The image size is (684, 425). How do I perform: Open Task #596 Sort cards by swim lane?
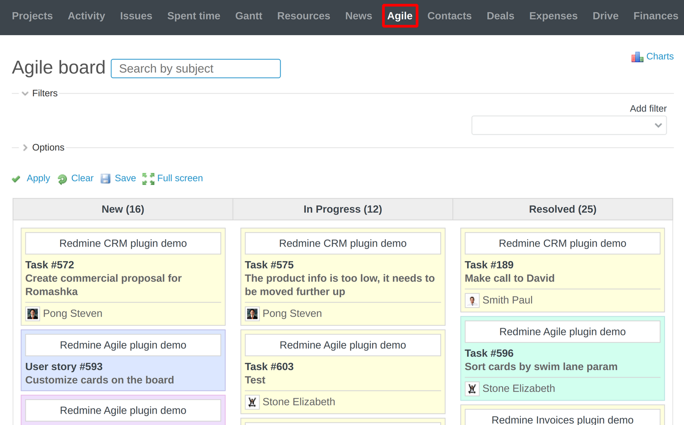pos(540,366)
